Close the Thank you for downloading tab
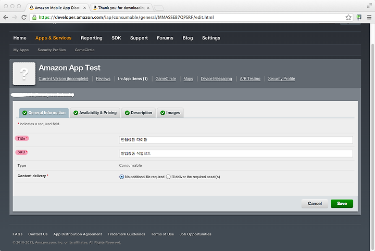This screenshot has height=251, width=375. [148, 8]
